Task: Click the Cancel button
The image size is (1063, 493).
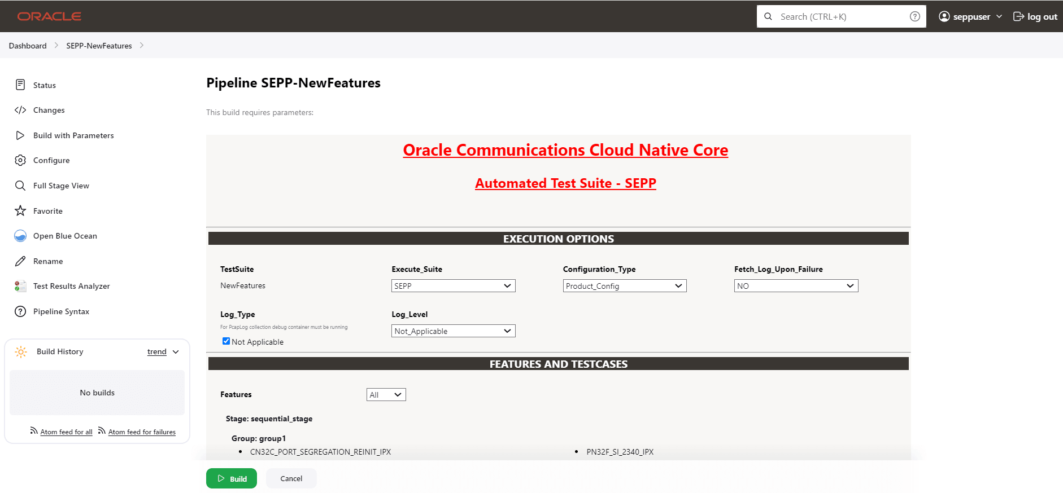Action: (291, 478)
